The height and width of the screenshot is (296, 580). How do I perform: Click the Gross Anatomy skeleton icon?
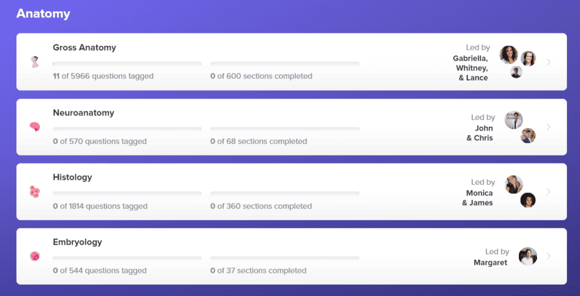tap(35, 62)
